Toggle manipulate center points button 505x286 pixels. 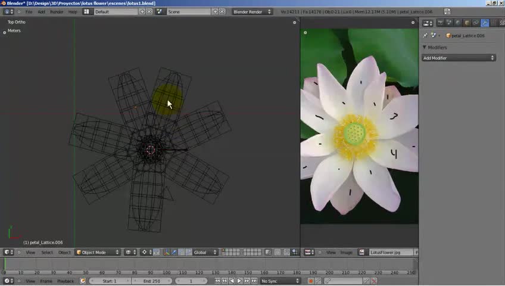156,252
